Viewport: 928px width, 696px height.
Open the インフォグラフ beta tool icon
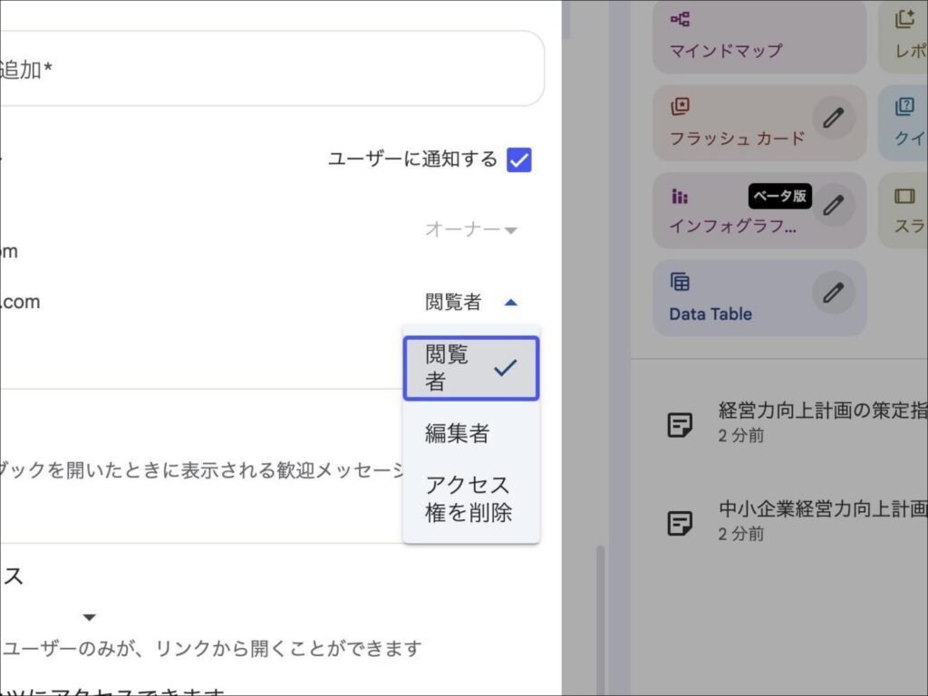[681, 197]
